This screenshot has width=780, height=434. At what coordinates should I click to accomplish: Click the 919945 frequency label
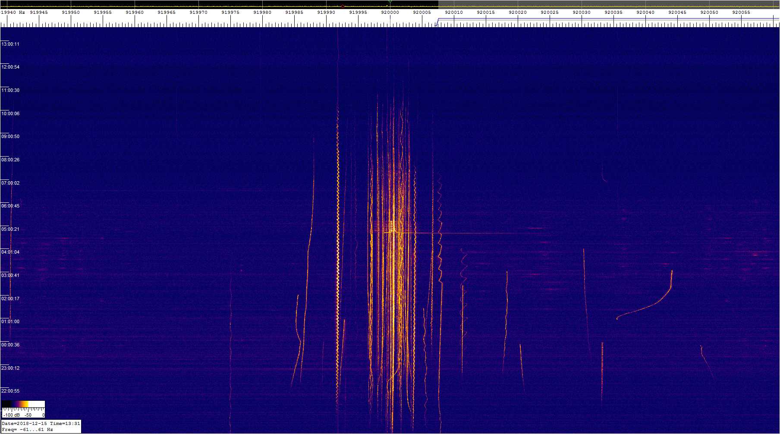pos(39,13)
